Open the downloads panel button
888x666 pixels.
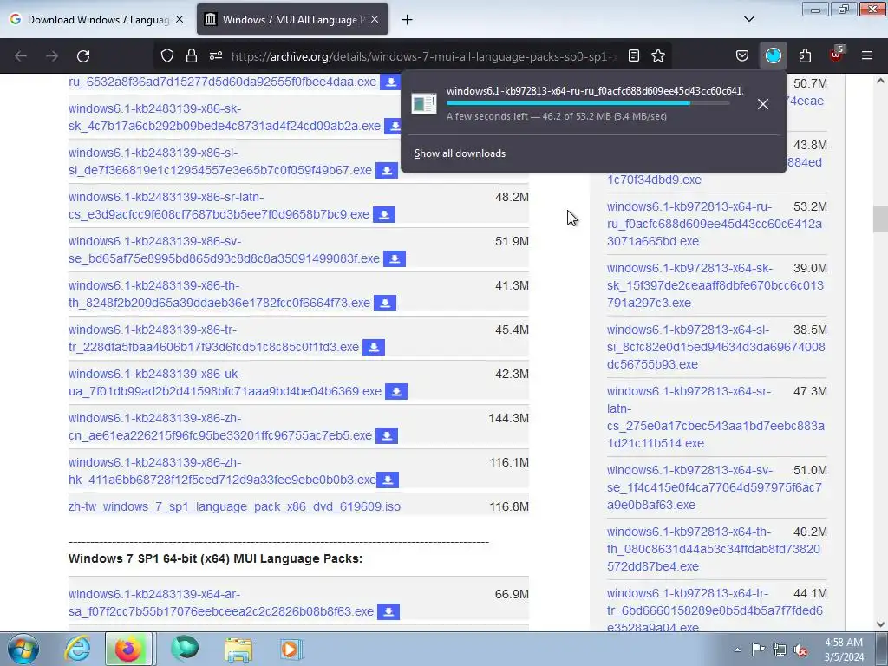coord(773,56)
